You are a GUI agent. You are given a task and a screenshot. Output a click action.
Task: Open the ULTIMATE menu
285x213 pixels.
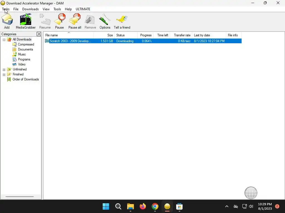click(x=83, y=9)
